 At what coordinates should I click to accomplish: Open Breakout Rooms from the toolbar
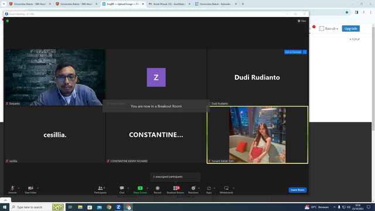click(176, 189)
